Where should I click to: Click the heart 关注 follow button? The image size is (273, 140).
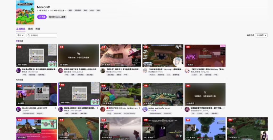42,17
